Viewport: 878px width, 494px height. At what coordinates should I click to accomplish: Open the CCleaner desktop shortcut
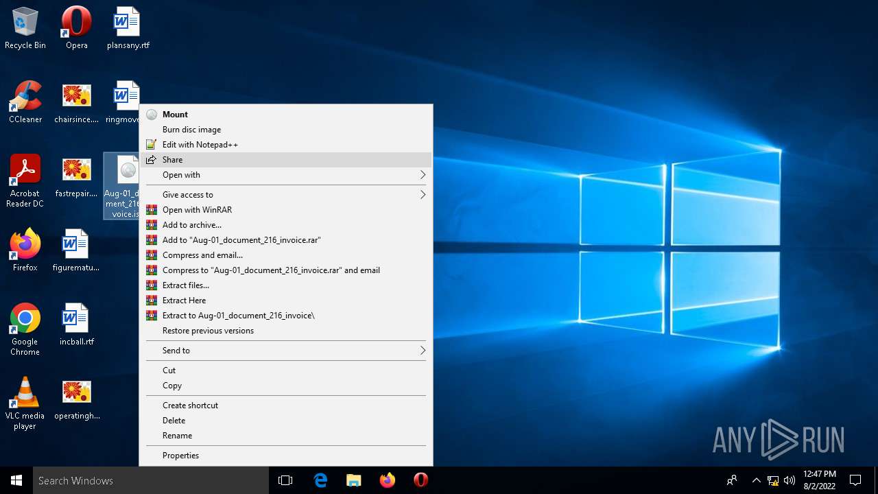(25, 102)
